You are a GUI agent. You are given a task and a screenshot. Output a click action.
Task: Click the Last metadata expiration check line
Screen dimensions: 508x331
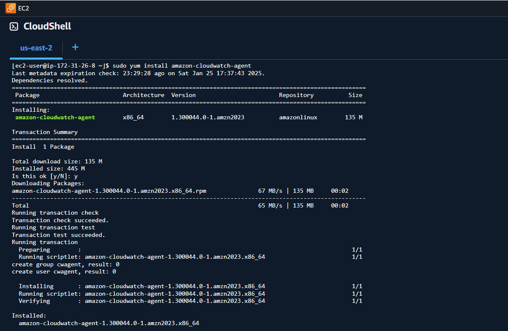(138, 73)
